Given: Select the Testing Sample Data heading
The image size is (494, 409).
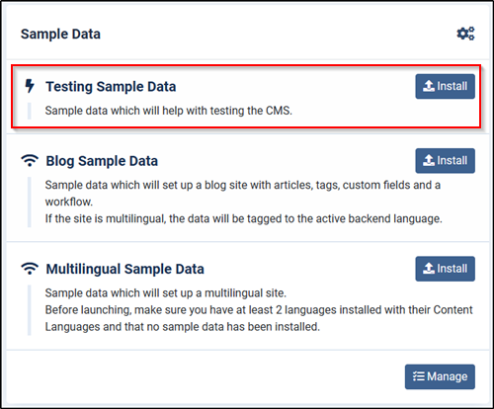Looking at the screenshot, I should [111, 87].
